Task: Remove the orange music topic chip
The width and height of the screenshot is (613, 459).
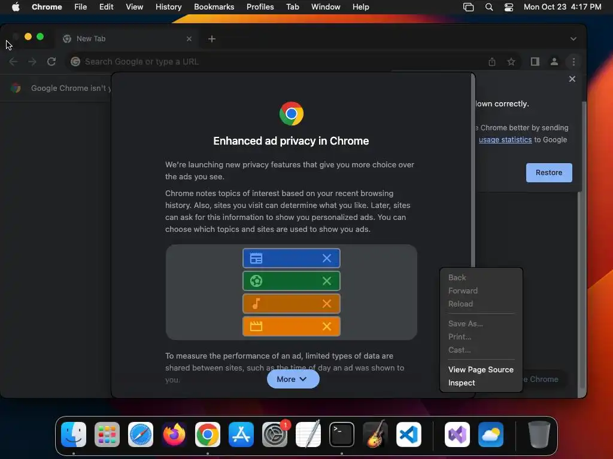Action: [x=327, y=303]
